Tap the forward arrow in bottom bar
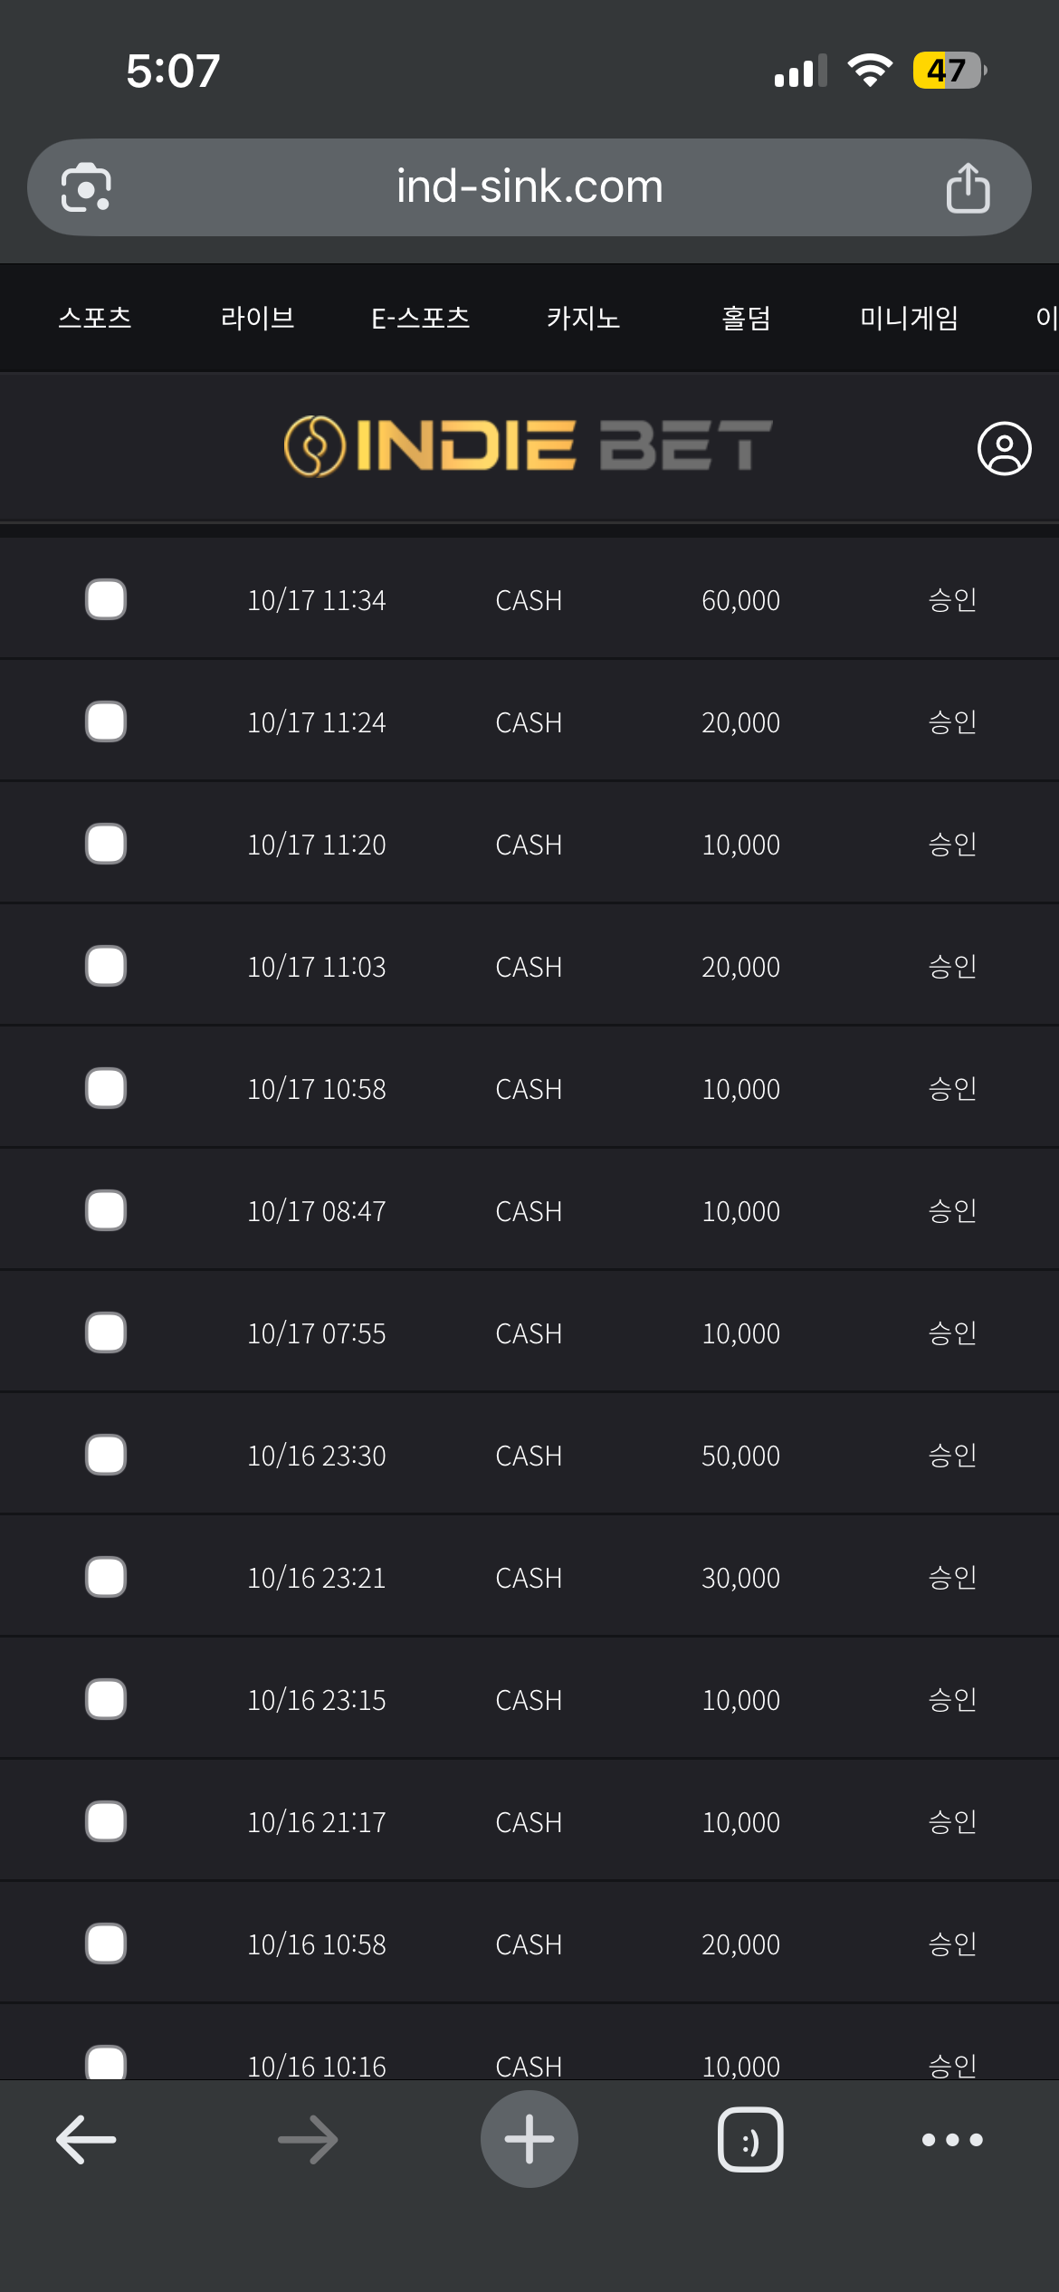Viewport: 1059px width, 2292px height. click(308, 2139)
